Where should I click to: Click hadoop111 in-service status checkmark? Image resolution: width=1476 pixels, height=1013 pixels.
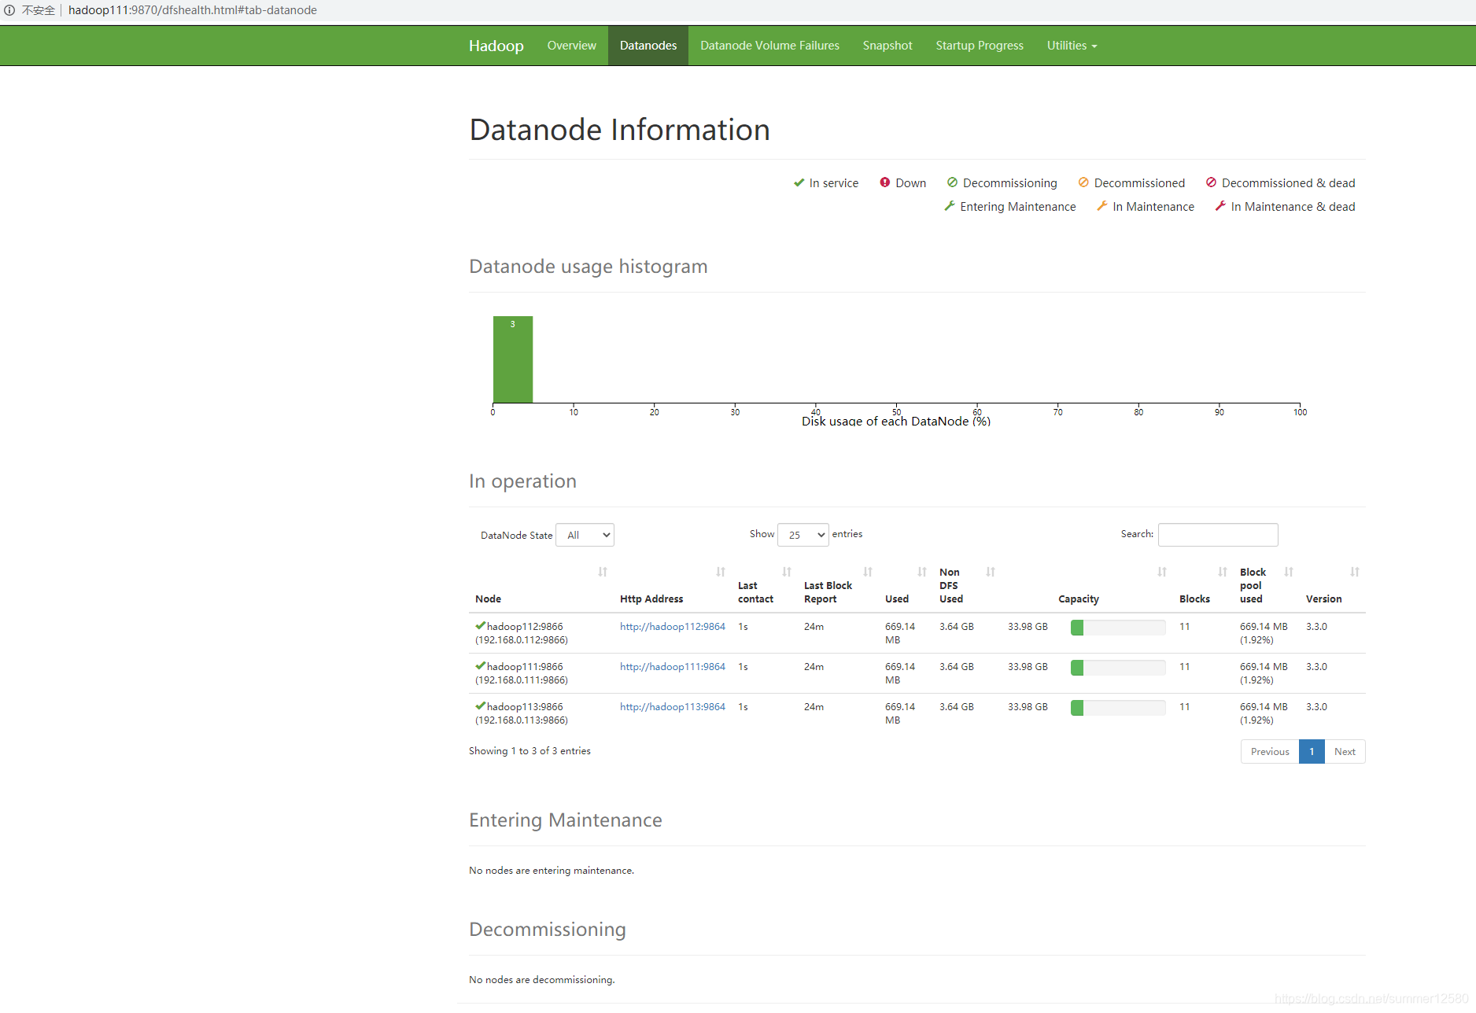coord(481,665)
